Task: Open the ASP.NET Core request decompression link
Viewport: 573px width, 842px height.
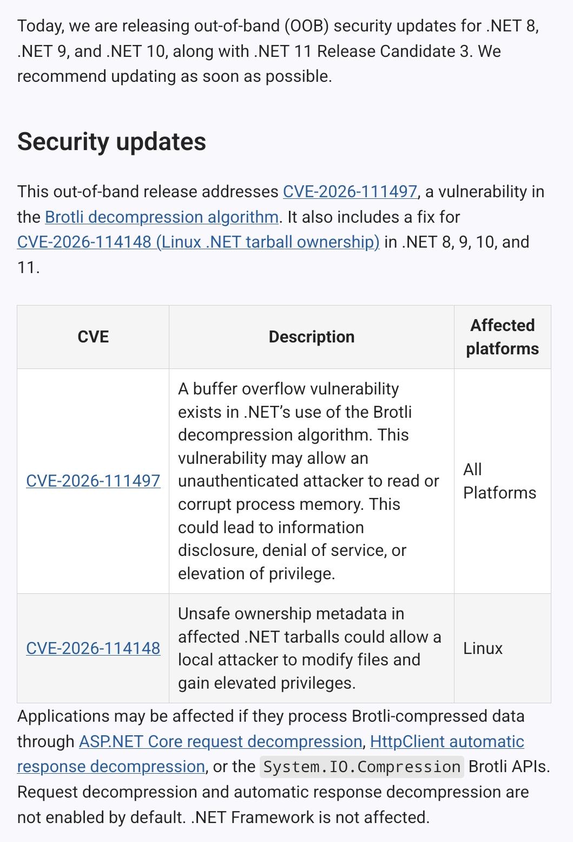Action: click(x=221, y=741)
